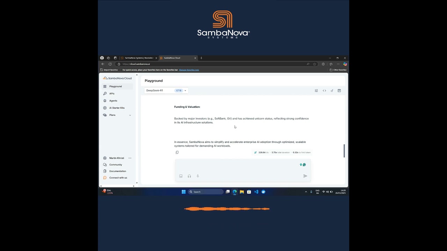
Task: Click the clear chat broom icon
Action: 332,91
